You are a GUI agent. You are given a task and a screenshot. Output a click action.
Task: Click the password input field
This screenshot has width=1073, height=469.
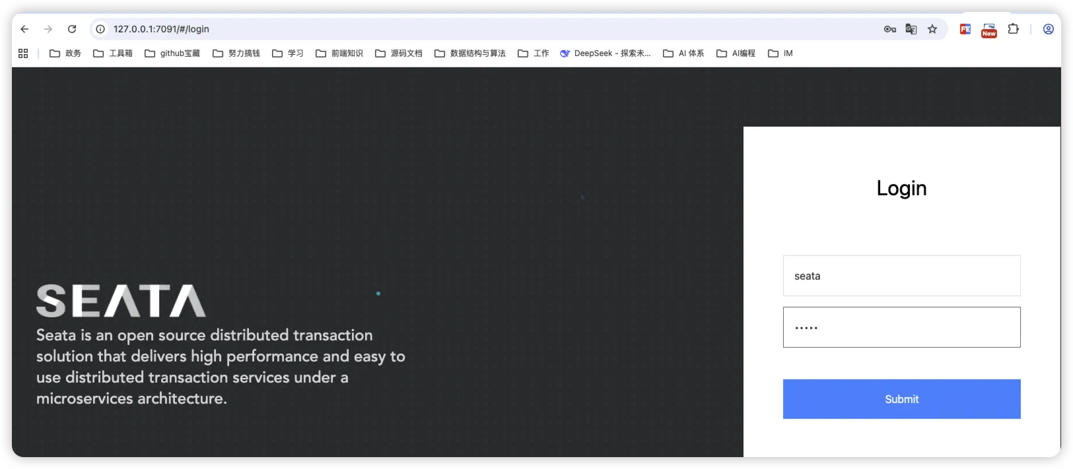(901, 327)
